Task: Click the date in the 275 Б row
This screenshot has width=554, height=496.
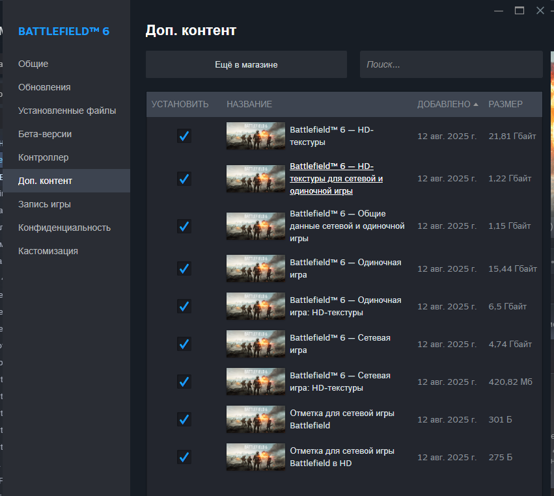Action: (447, 457)
